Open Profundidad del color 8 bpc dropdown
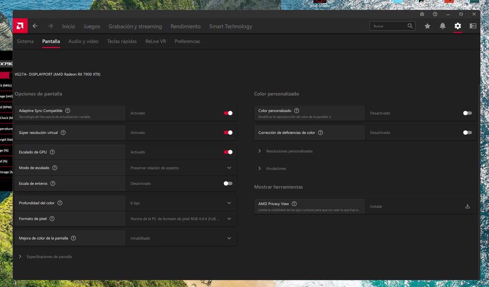 181,203
